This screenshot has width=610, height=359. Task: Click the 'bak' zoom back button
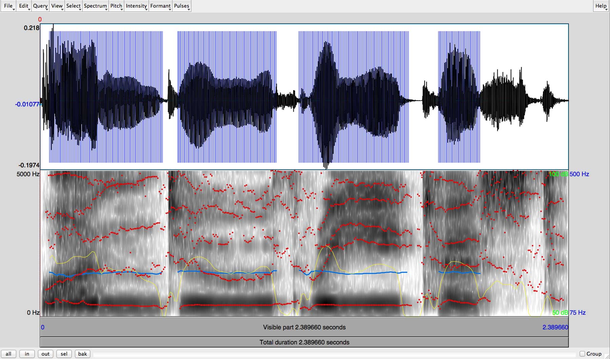tap(82, 354)
